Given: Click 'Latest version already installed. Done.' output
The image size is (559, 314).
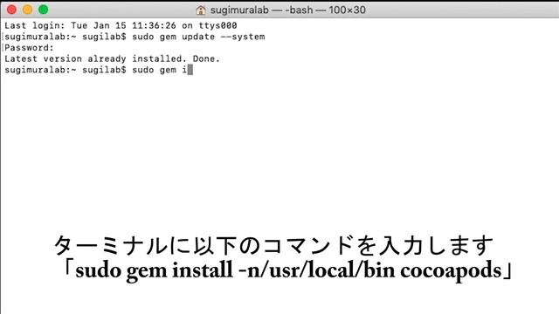Looking at the screenshot, I should pyautogui.click(x=113, y=58).
